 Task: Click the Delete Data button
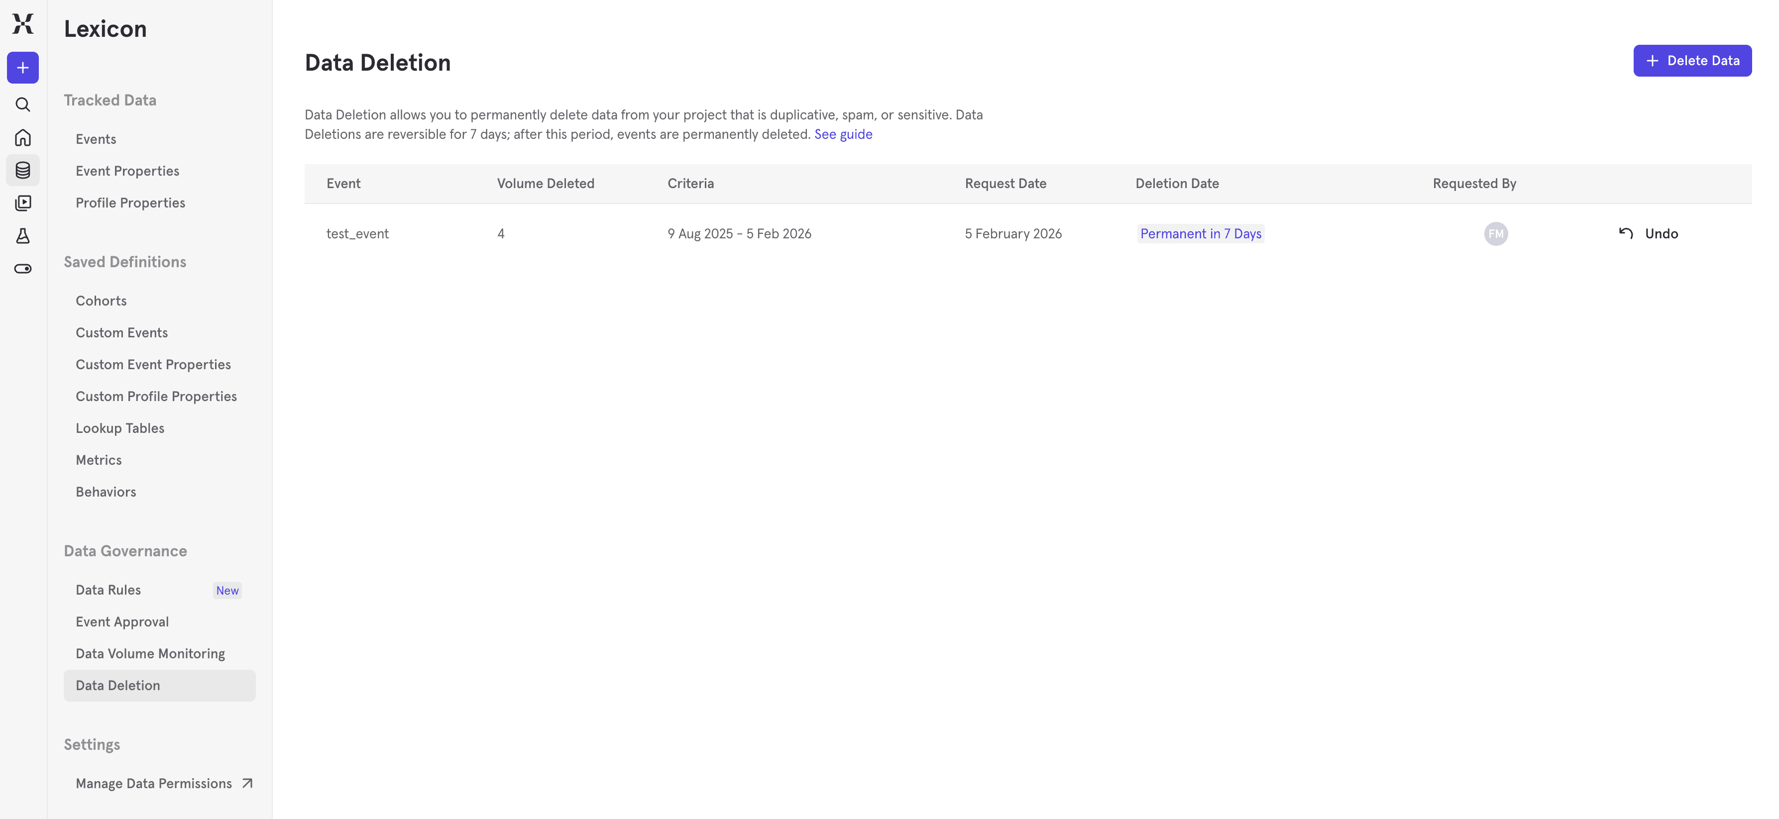coord(1692,61)
